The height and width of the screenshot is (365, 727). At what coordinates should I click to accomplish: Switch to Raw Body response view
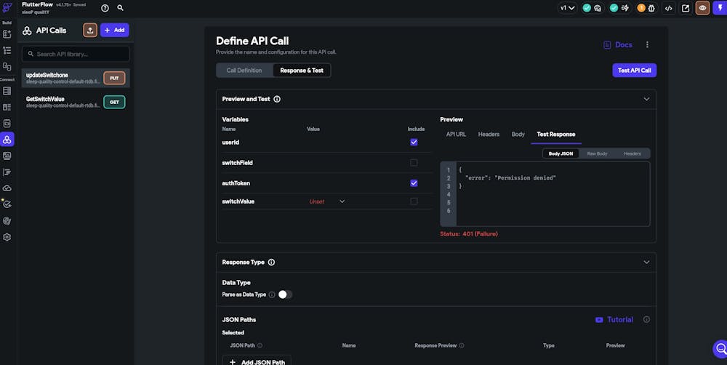597,153
